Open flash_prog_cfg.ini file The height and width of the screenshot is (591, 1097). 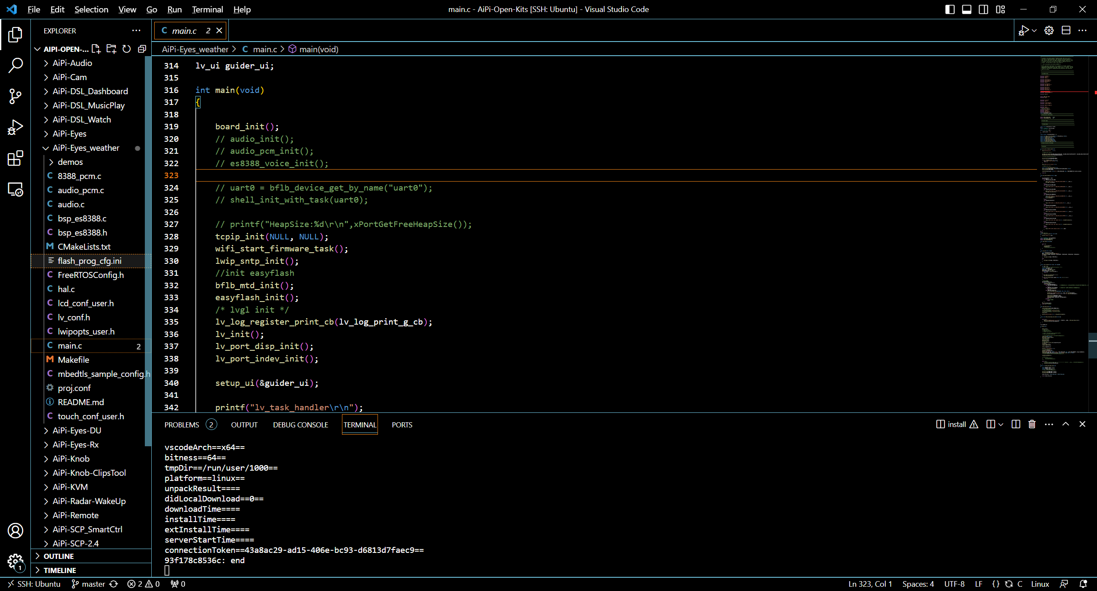pyautogui.click(x=91, y=261)
